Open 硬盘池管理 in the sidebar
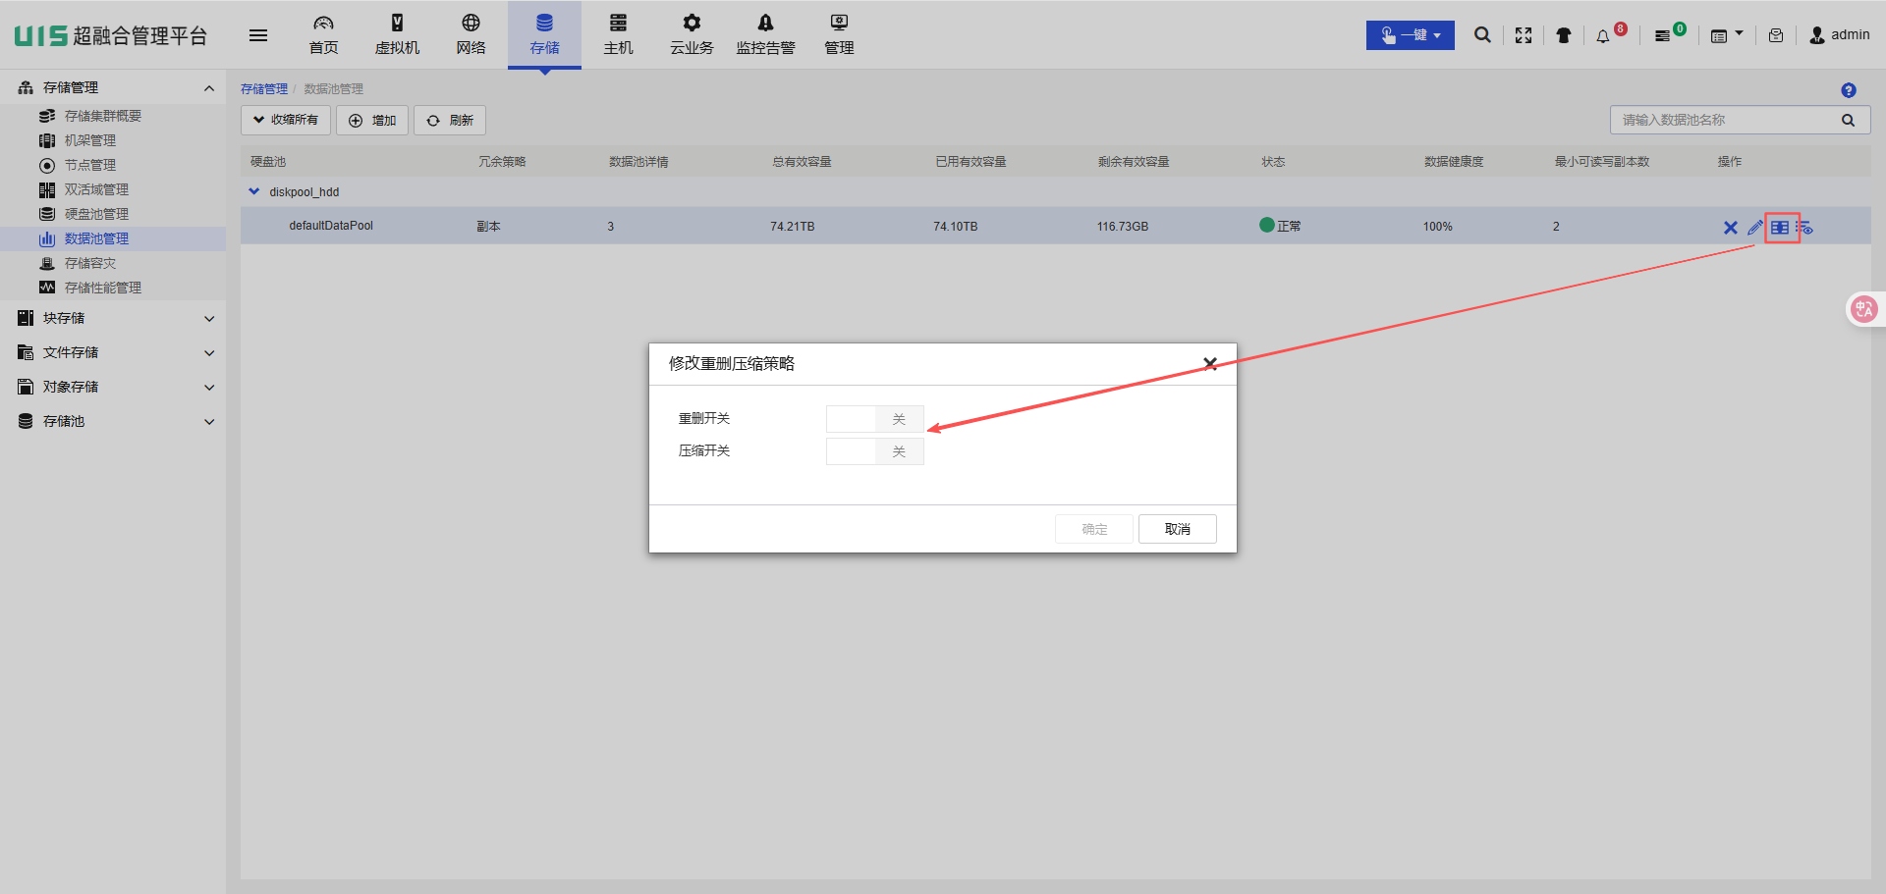 96,214
